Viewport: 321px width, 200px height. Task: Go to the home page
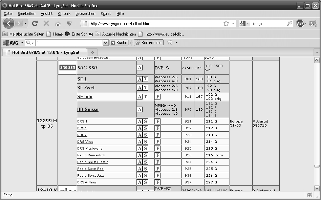click(x=58, y=23)
